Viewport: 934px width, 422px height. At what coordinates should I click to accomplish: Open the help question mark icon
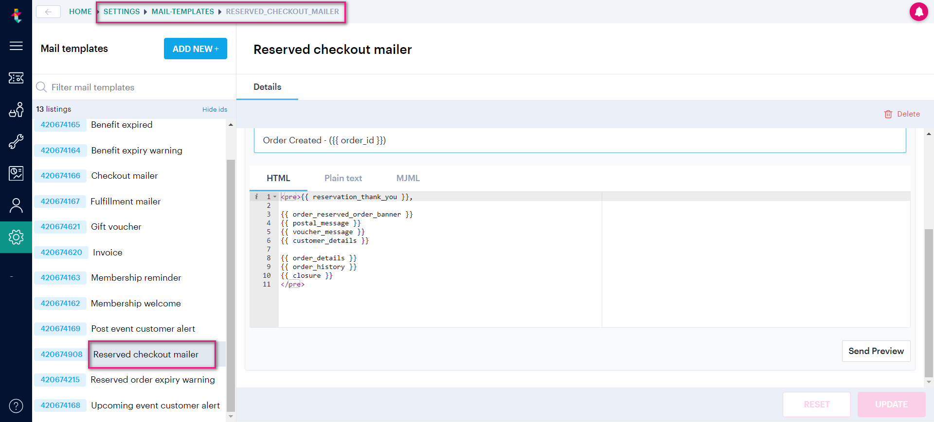click(x=16, y=406)
